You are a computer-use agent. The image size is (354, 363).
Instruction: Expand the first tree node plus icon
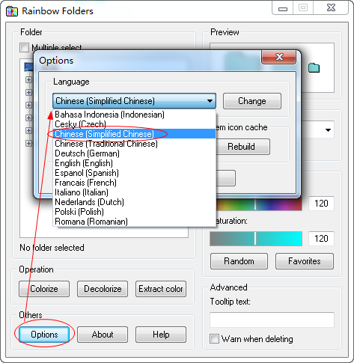[x=28, y=79]
